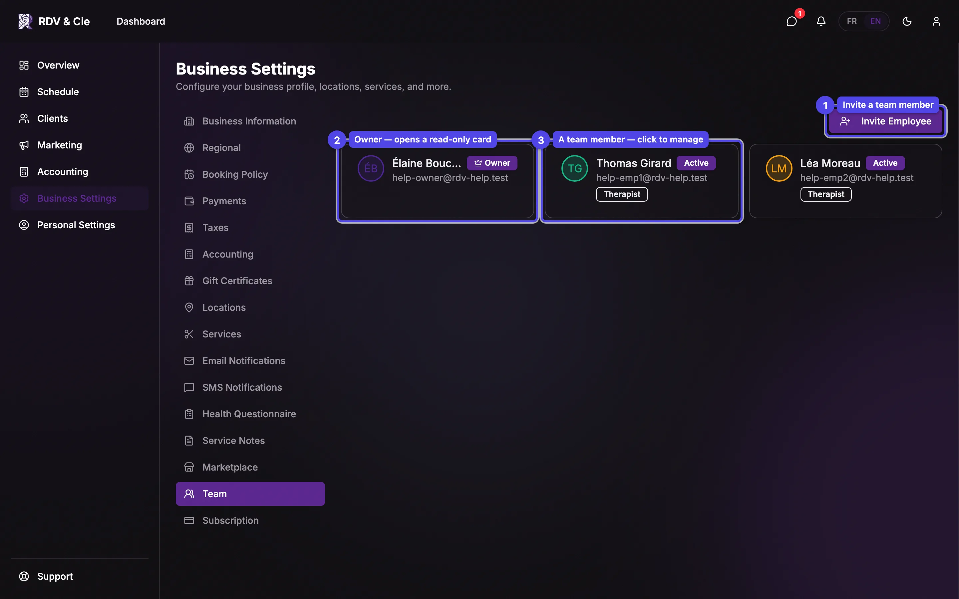Click the Regional globe icon
This screenshot has width=959, height=599.
click(189, 148)
